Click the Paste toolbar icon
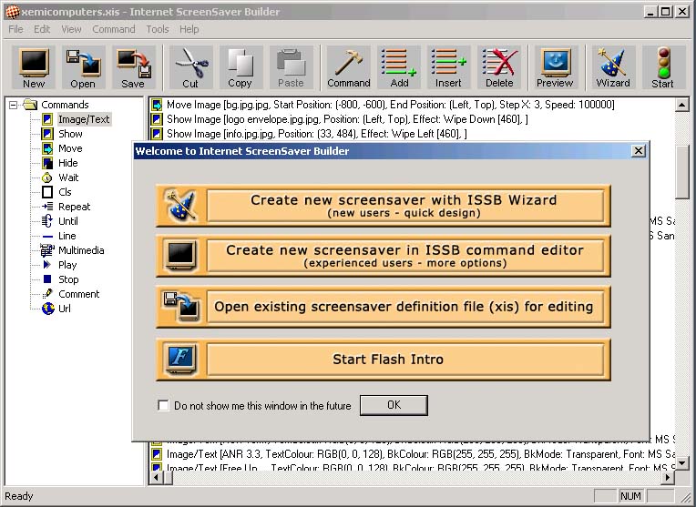 (291, 67)
